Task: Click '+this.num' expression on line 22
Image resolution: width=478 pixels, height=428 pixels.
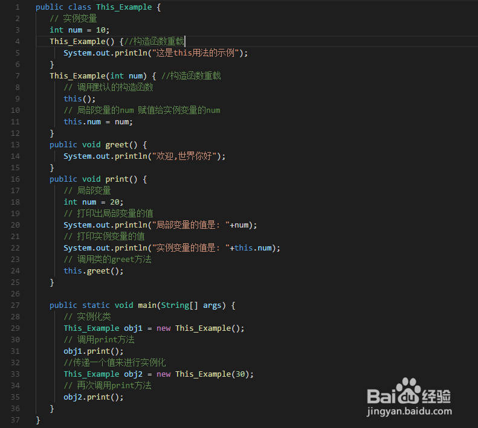Action: coord(251,248)
